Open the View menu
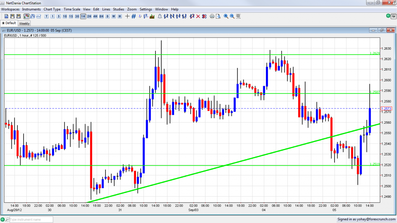 (x=86, y=9)
